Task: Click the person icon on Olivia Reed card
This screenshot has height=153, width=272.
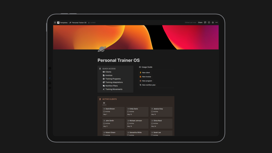Action: click(x=152, y=121)
